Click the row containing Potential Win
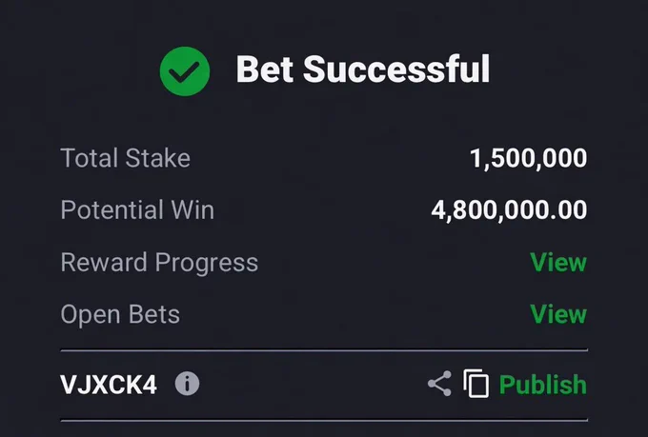648x437 pixels. pos(324,209)
